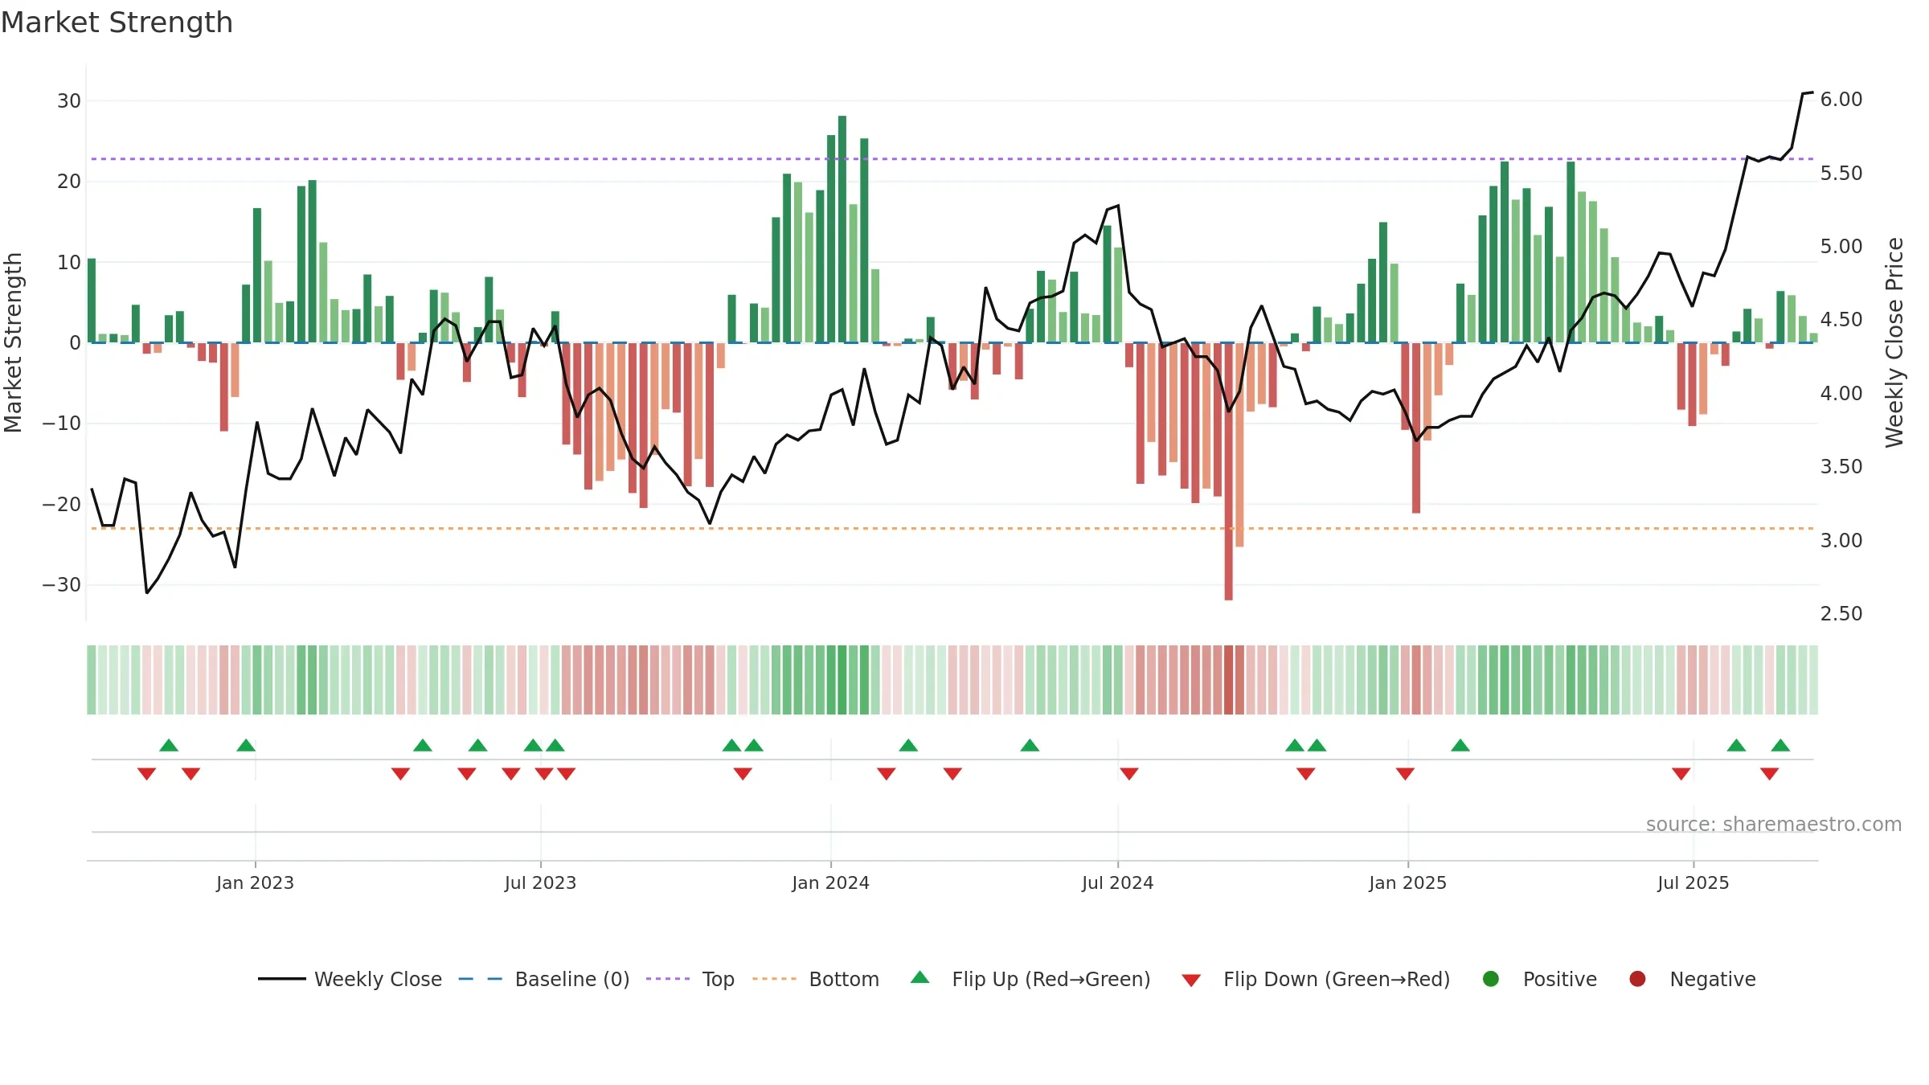The image size is (1929, 1085).
Task: Click the black Weekly Close line sample in legend
Action: pos(281,979)
